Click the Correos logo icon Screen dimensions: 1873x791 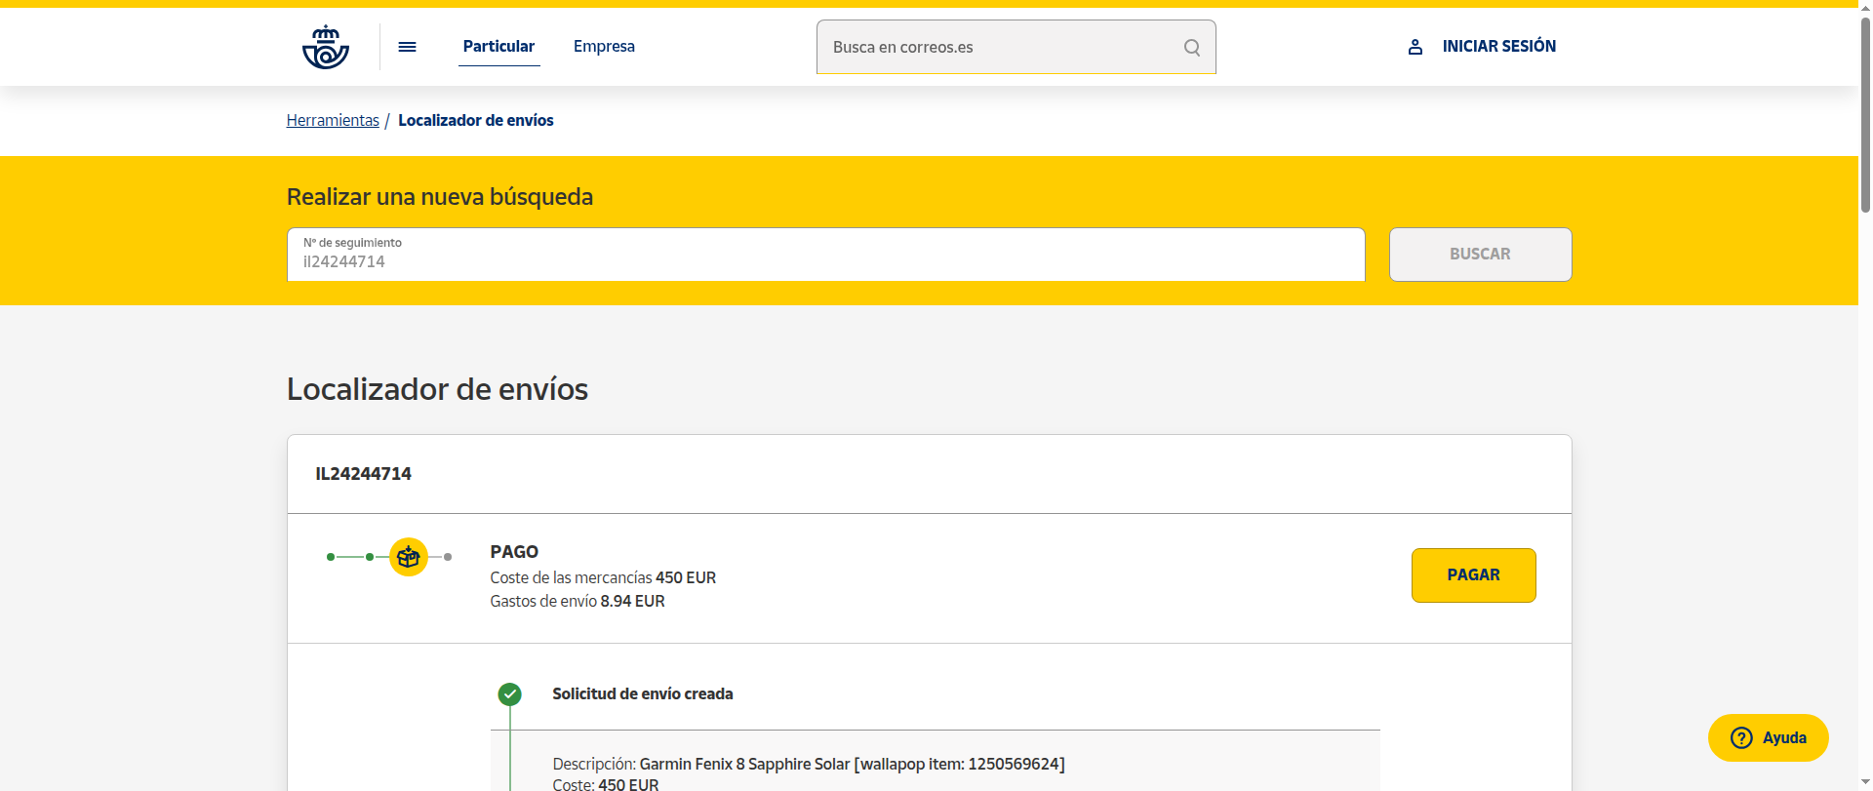pyautogui.click(x=326, y=47)
